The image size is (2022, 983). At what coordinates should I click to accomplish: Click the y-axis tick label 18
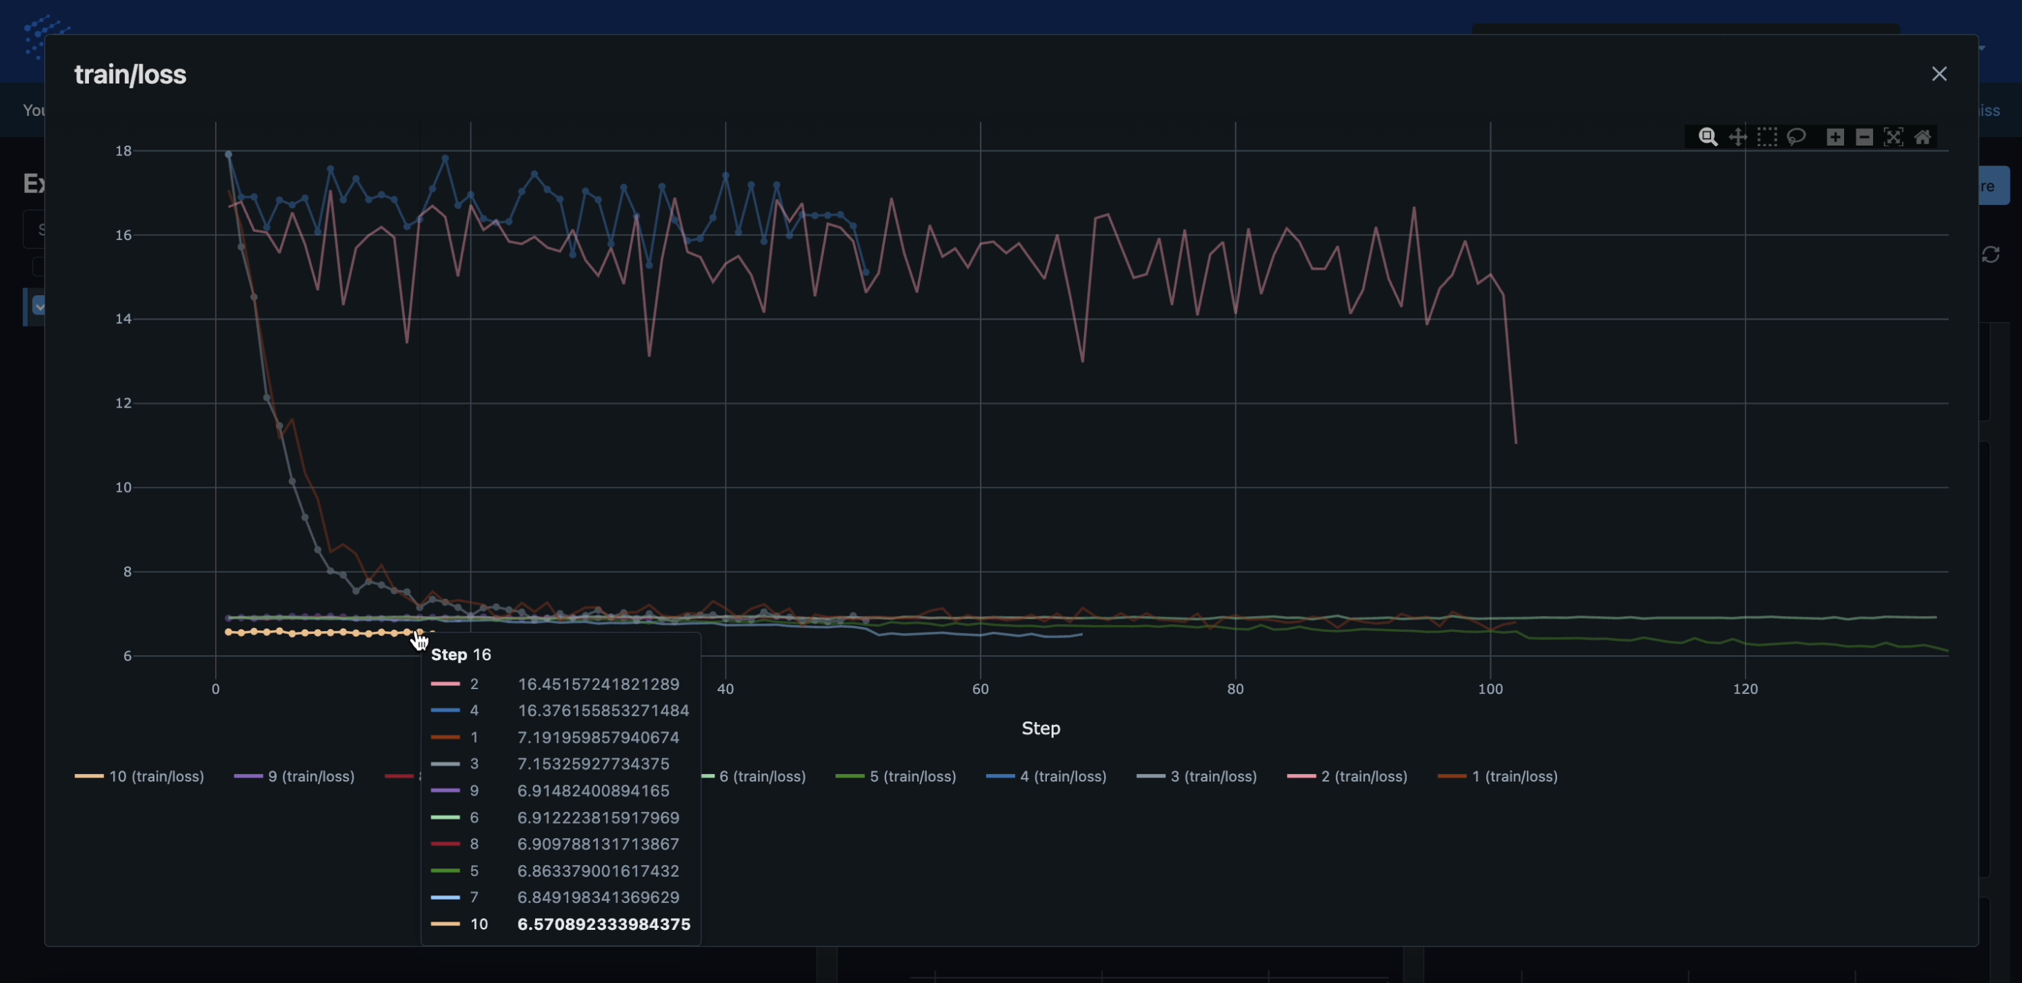click(x=123, y=151)
